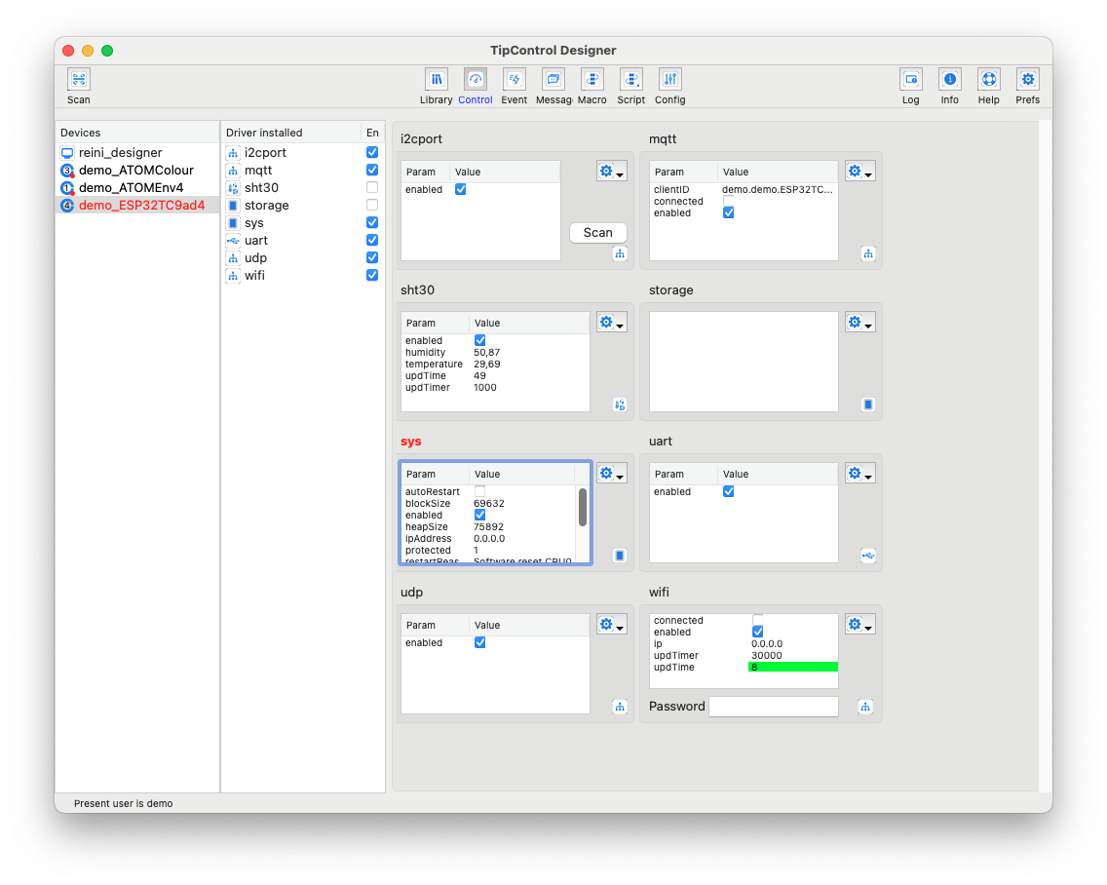The height and width of the screenshot is (885, 1107).
Task: Open the Macro toolbar icon
Action: (x=592, y=80)
